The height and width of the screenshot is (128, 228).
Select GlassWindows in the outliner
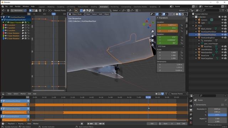207,49
